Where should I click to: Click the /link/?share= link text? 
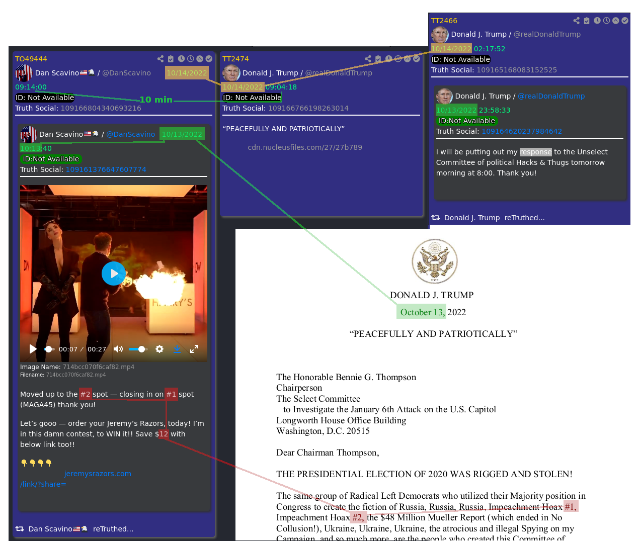[x=43, y=484]
